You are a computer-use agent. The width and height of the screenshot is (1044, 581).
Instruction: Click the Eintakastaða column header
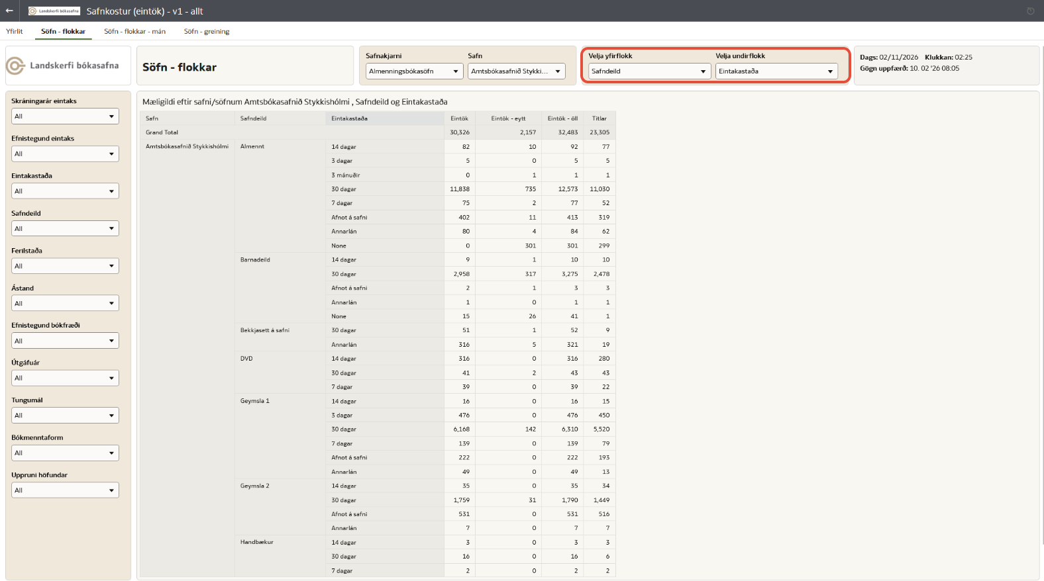[x=349, y=118]
